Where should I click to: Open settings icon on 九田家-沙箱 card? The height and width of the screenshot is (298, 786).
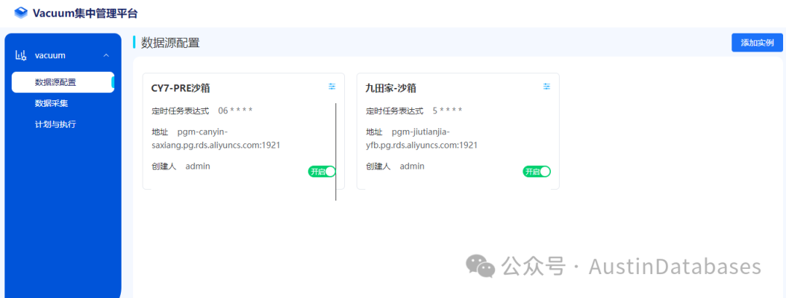547,86
